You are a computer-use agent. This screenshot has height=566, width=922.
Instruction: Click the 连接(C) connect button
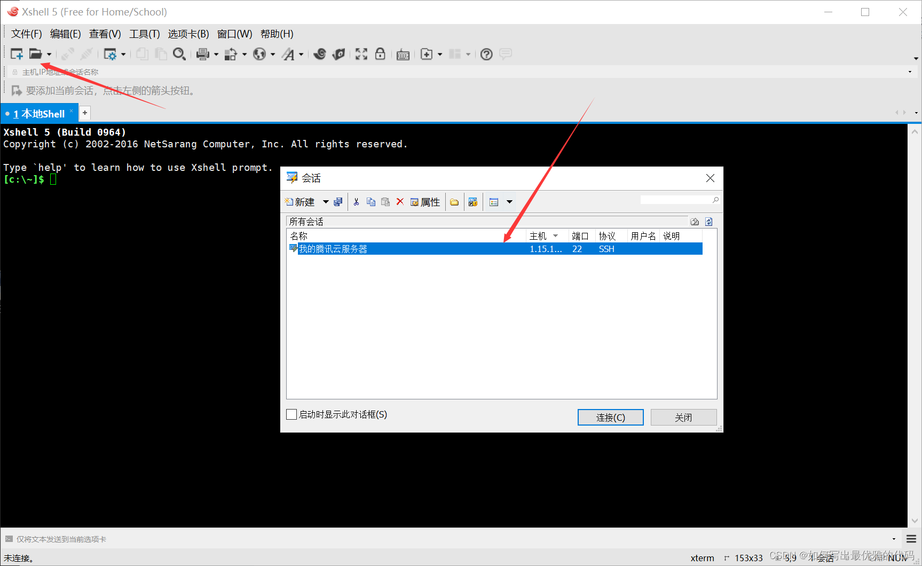(611, 418)
